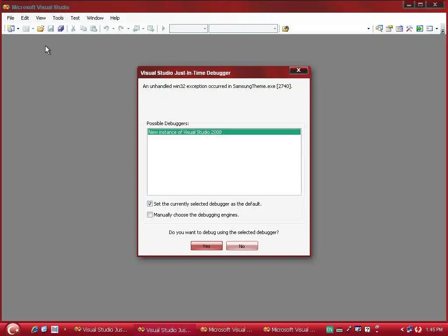
Task: Uncheck Set the currently selected debugger as default
Action: pyautogui.click(x=150, y=204)
